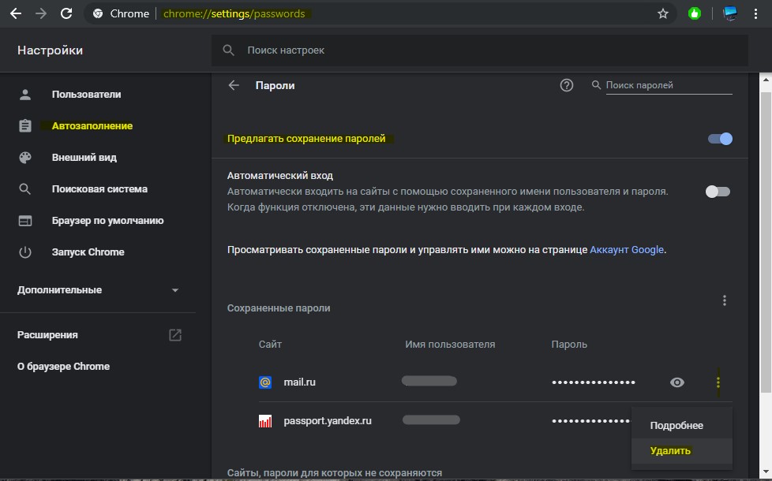Image resolution: width=772 pixels, height=481 pixels.
Task: Open passwords help via the question mark icon
Action: tap(567, 85)
